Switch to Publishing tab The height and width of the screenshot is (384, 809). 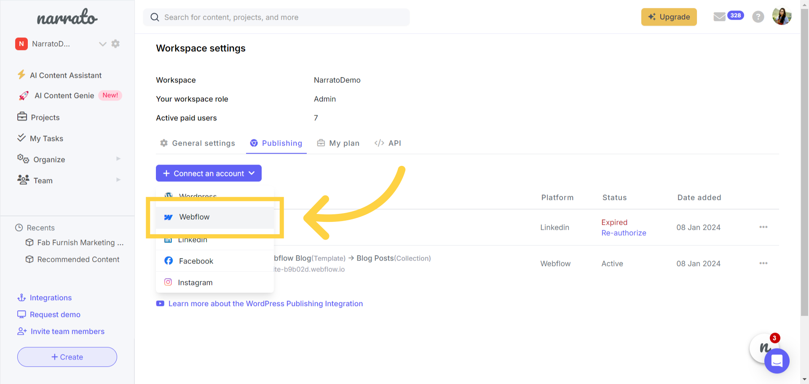point(276,143)
